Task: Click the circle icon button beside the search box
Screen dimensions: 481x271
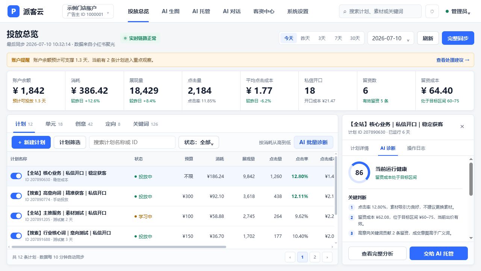Action: pyautogui.click(x=432, y=11)
